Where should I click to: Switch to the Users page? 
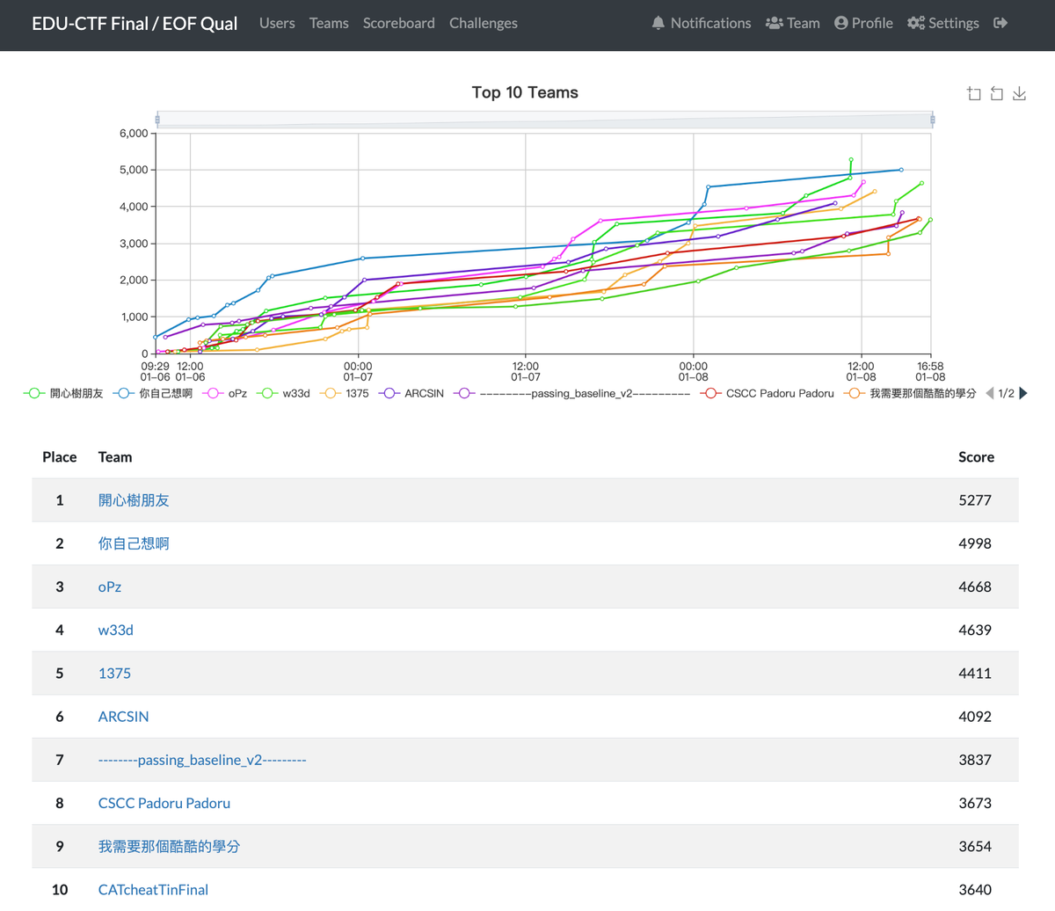[277, 24]
